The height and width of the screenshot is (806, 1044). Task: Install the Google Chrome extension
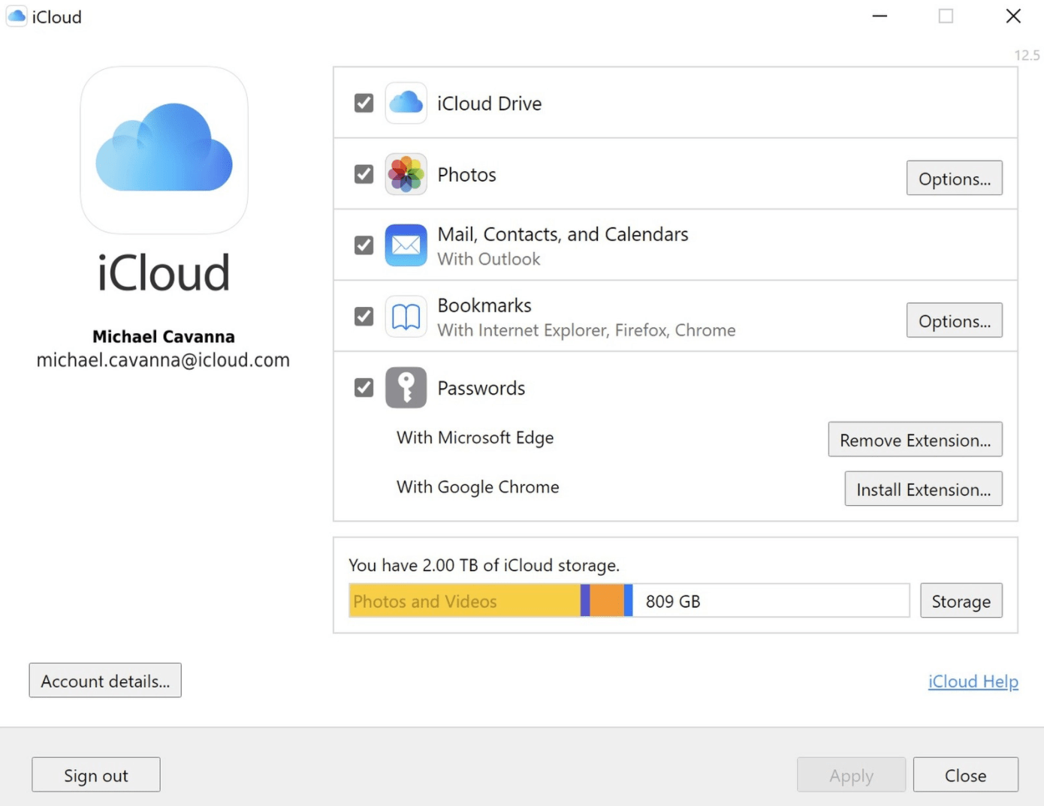[922, 489]
